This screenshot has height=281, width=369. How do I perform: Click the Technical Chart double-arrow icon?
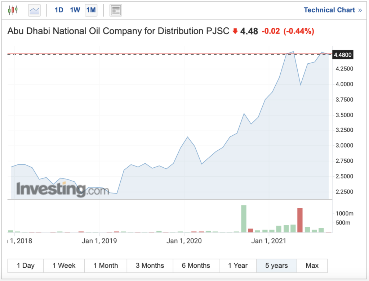(x=360, y=10)
